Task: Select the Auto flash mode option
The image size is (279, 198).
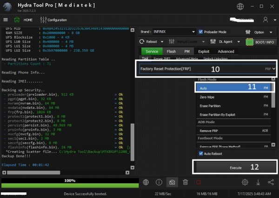Action: [x=233, y=88]
